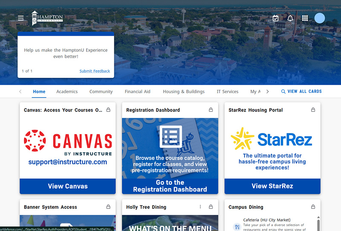This screenshot has width=341, height=231.
Task: Toggle lock on Campus Dining card
Action: pyautogui.click(x=313, y=207)
